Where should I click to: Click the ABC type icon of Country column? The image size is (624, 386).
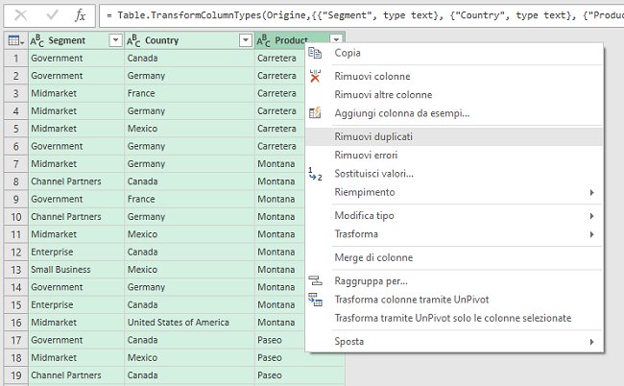133,40
